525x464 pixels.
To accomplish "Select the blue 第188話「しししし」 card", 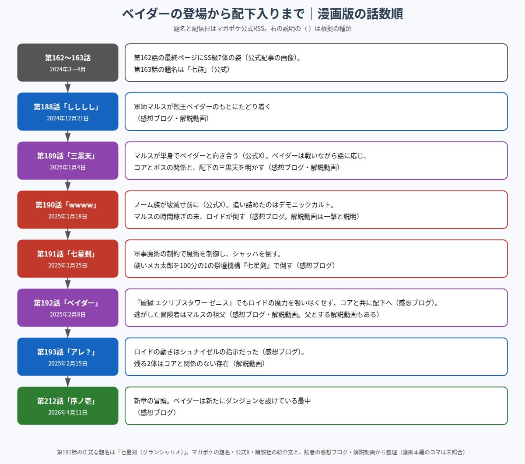I will [68, 112].
